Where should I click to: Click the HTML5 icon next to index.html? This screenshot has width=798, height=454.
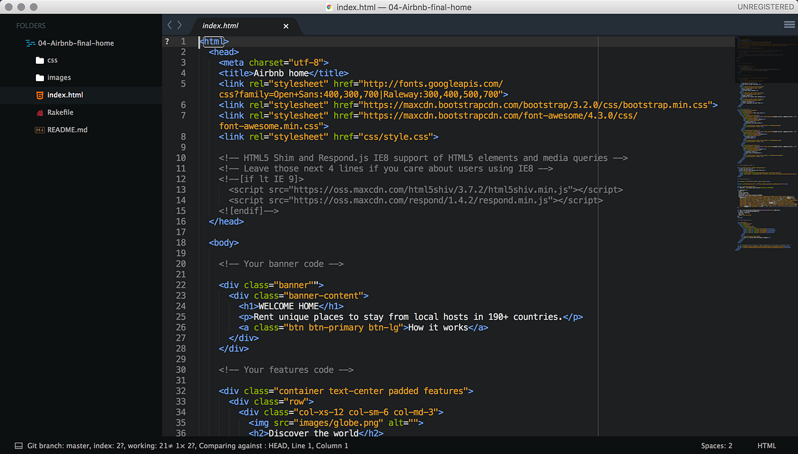[x=40, y=95]
